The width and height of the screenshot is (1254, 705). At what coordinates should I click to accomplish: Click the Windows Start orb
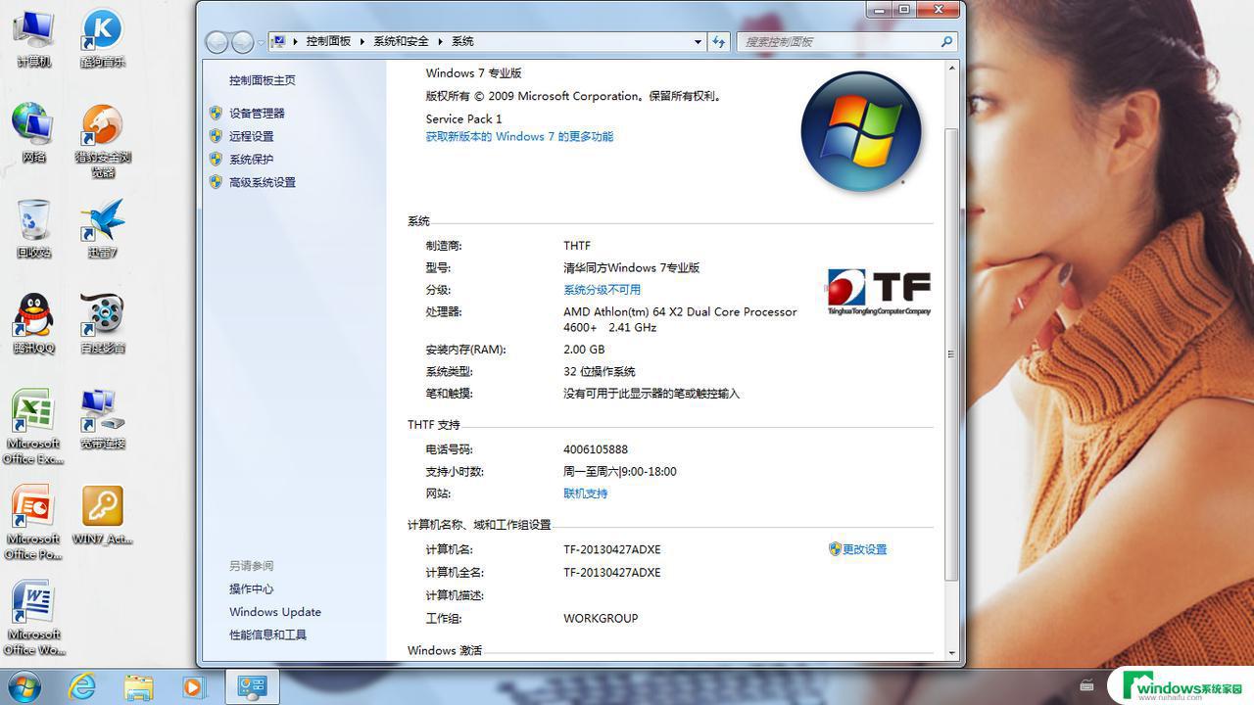(x=24, y=686)
